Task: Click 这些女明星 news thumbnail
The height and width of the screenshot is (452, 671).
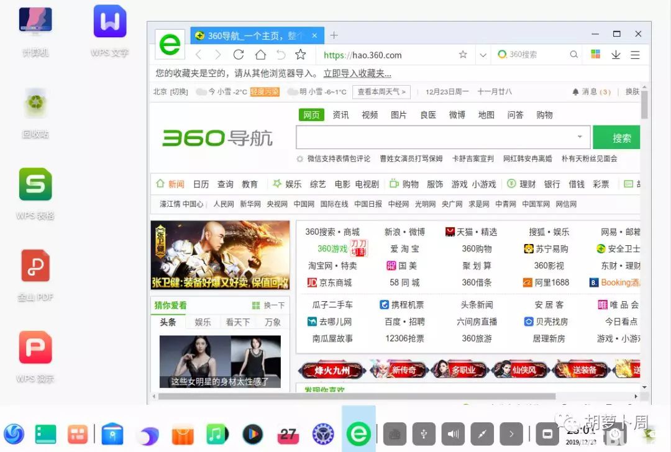Action: click(x=220, y=362)
